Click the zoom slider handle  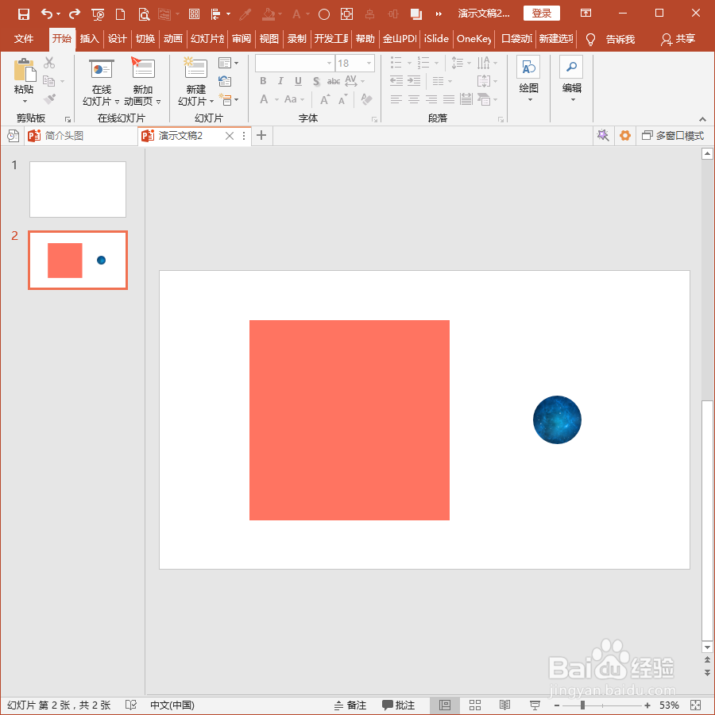[582, 705]
